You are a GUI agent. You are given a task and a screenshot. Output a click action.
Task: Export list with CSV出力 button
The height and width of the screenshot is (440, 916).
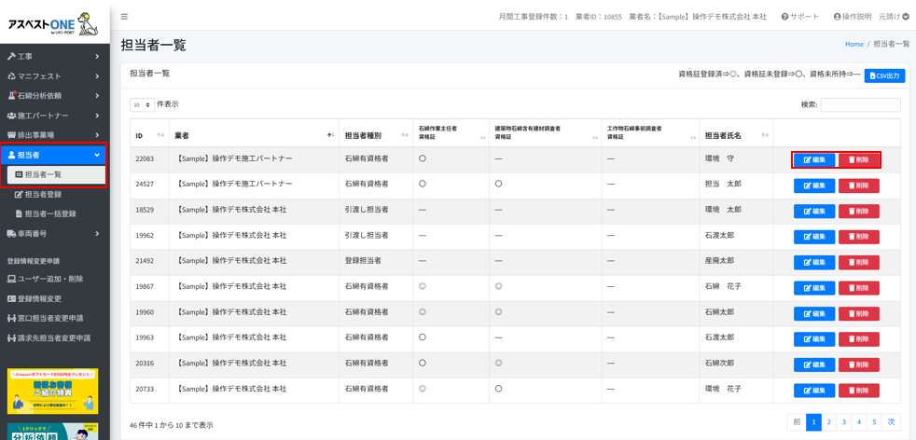[883, 76]
